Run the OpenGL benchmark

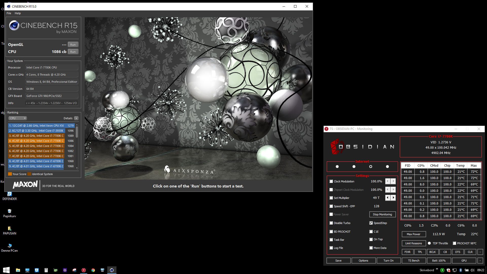click(x=73, y=45)
